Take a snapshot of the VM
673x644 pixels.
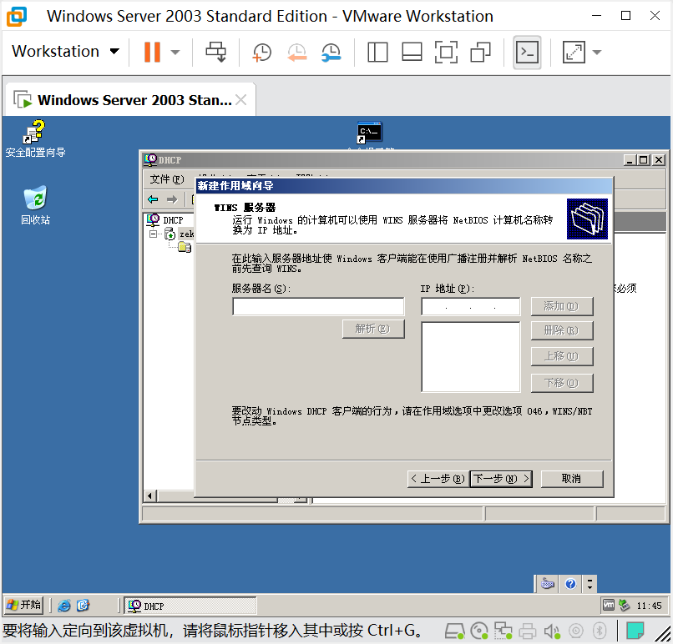point(261,52)
